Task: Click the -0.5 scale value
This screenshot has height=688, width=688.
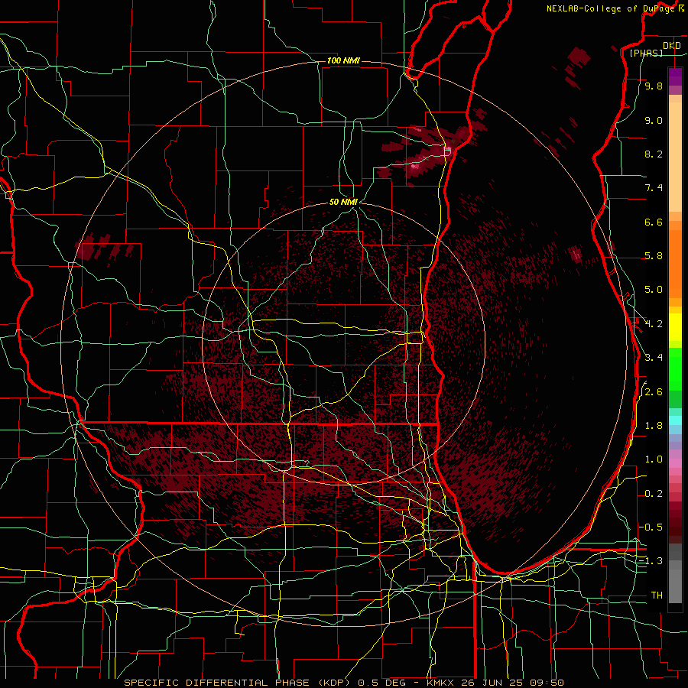Action: 651,527
